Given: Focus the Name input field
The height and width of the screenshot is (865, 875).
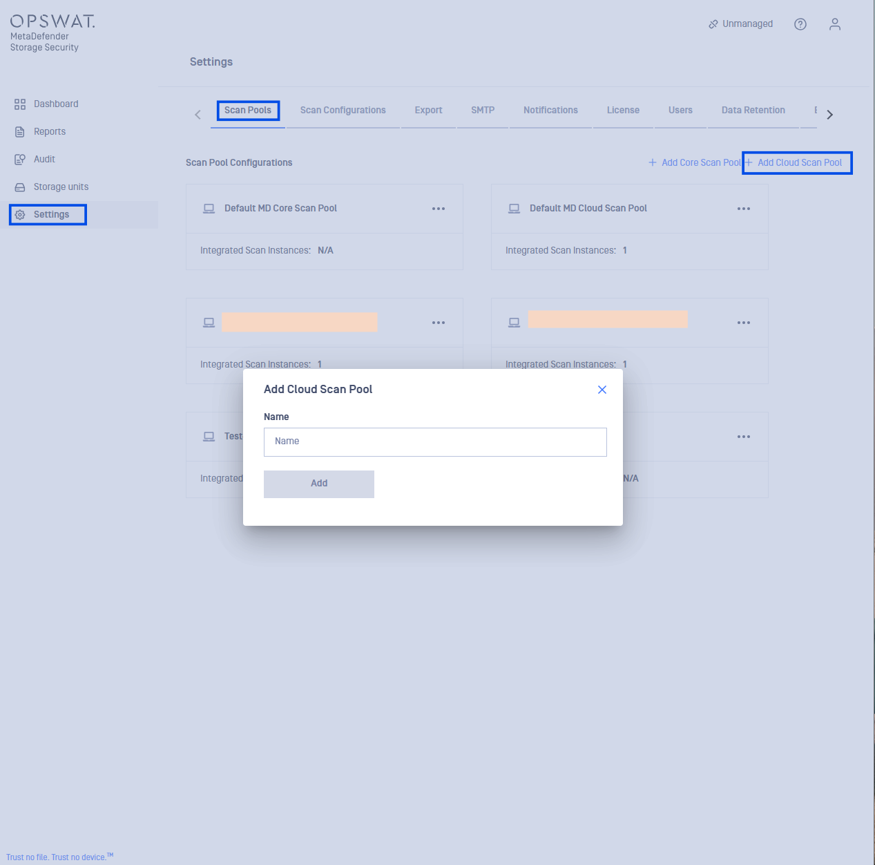Looking at the screenshot, I should [x=435, y=442].
